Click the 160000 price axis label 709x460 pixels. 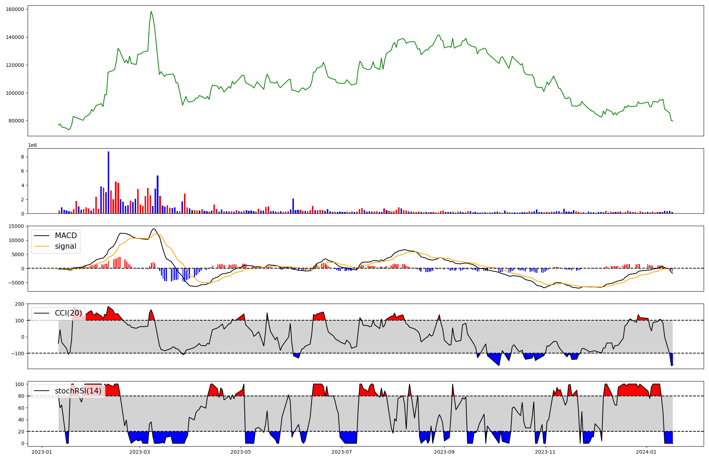click(15, 9)
